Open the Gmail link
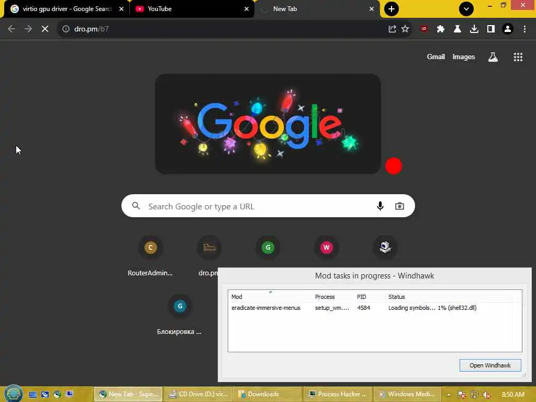Screen dimensions: 536x402 tap(436, 57)
